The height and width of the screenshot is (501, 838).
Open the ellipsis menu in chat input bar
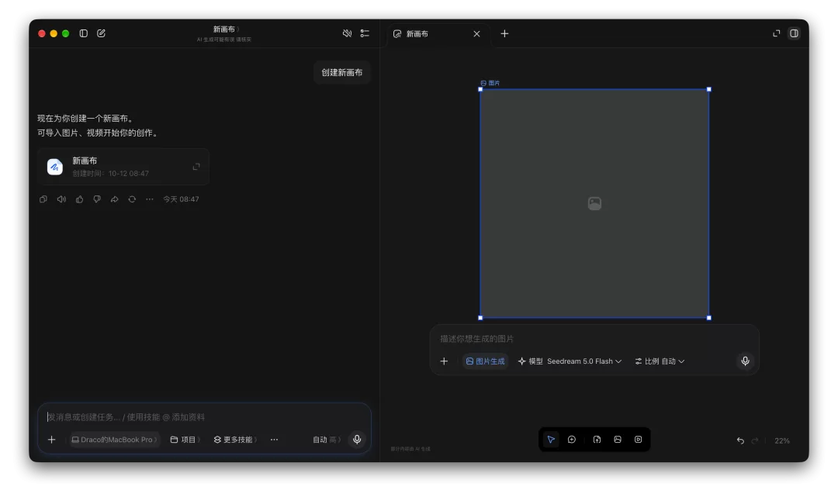click(274, 440)
